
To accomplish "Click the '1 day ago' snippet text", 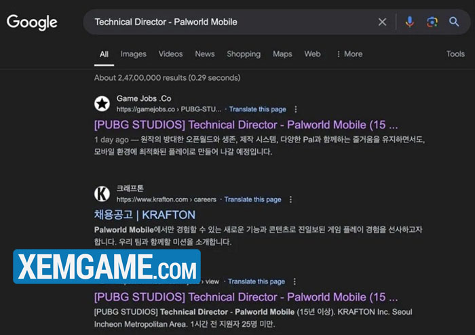I will (x=111, y=140).
